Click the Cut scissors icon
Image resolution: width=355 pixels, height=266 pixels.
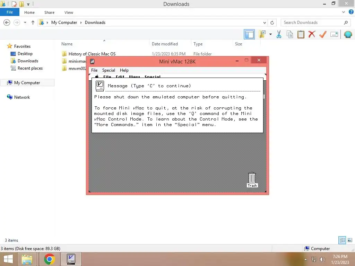[279, 34]
